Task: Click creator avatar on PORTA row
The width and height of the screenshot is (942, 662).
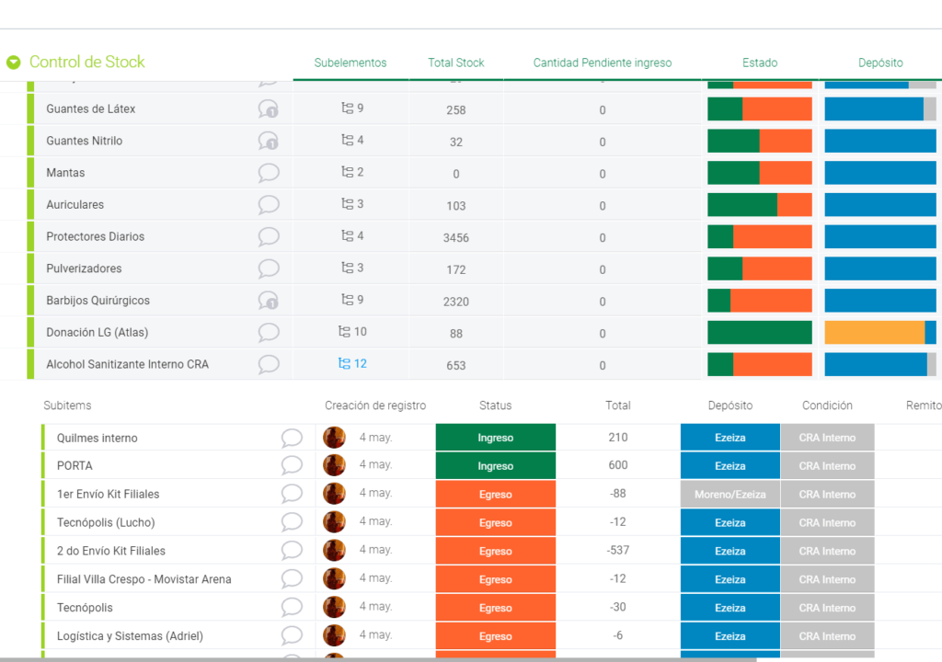Action: click(x=334, y=465)
